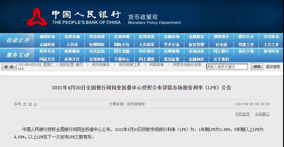
Task: Click the 搜索 search button
Action: click(x=257, y=67)
